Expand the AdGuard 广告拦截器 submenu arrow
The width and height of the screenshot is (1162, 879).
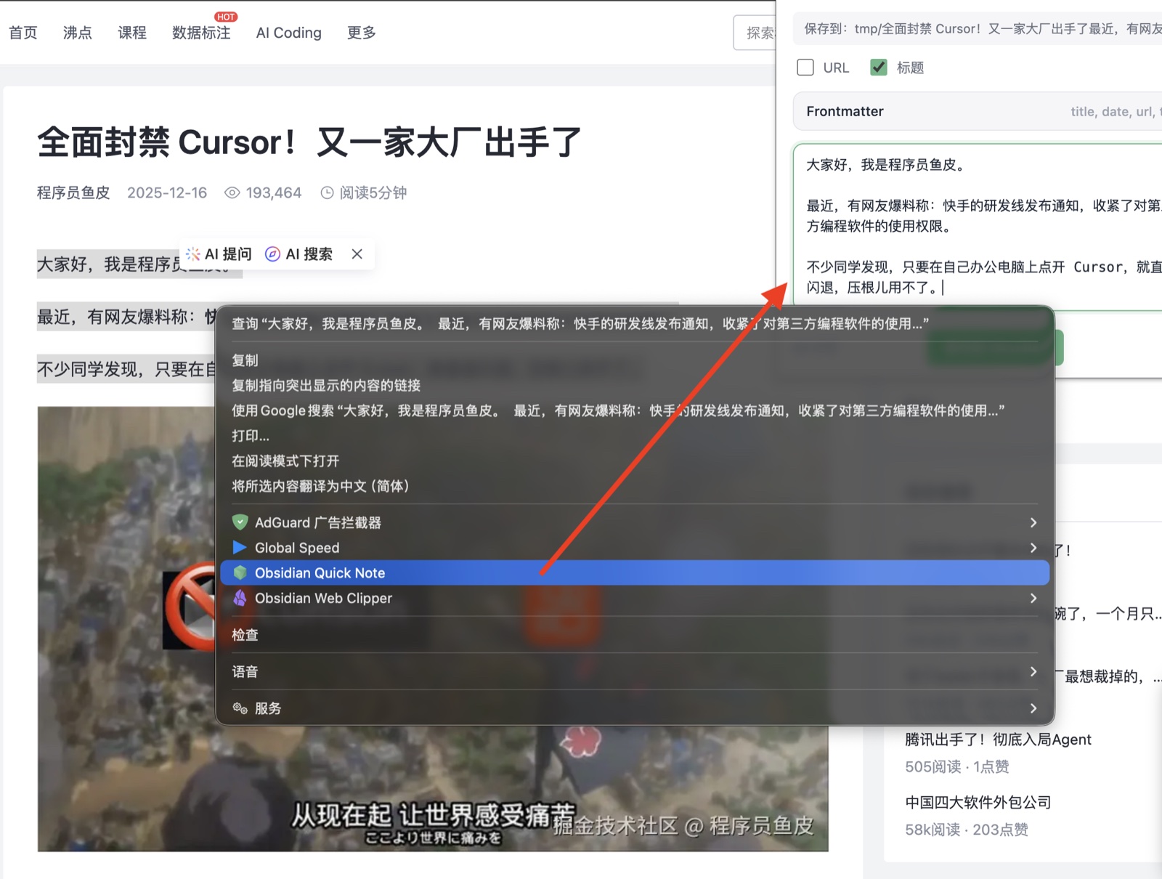coord(1033,522)
